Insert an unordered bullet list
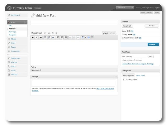 [45, 37]
